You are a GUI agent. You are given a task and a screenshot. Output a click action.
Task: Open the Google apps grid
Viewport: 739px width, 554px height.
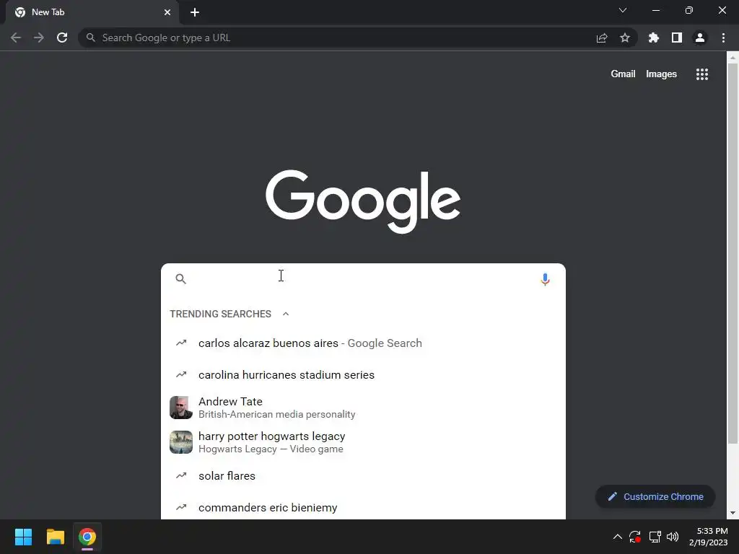702,74
